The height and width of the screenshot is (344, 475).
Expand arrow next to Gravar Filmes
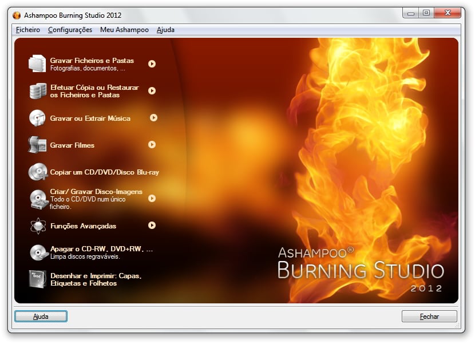152,145
